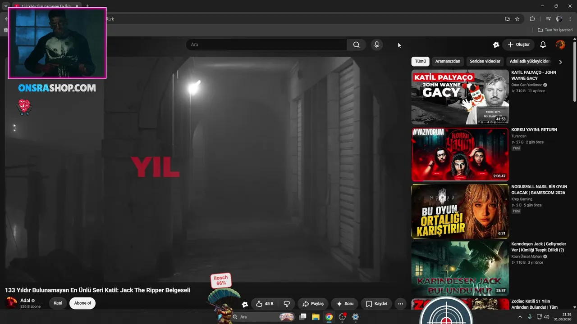Select the Aramanızdan filter chip
The width and height of the screenshot is (577, 324).
[x=448, y=61]
